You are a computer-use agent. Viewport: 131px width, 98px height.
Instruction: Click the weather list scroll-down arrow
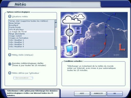point(56,48)
